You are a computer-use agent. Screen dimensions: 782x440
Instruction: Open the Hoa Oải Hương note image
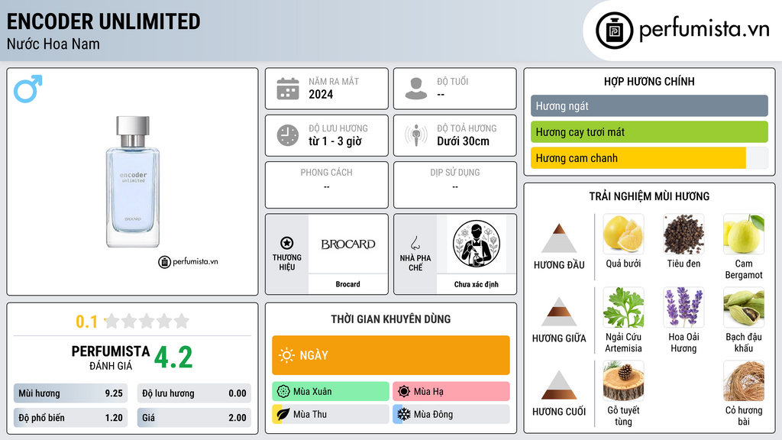(683, 307)
